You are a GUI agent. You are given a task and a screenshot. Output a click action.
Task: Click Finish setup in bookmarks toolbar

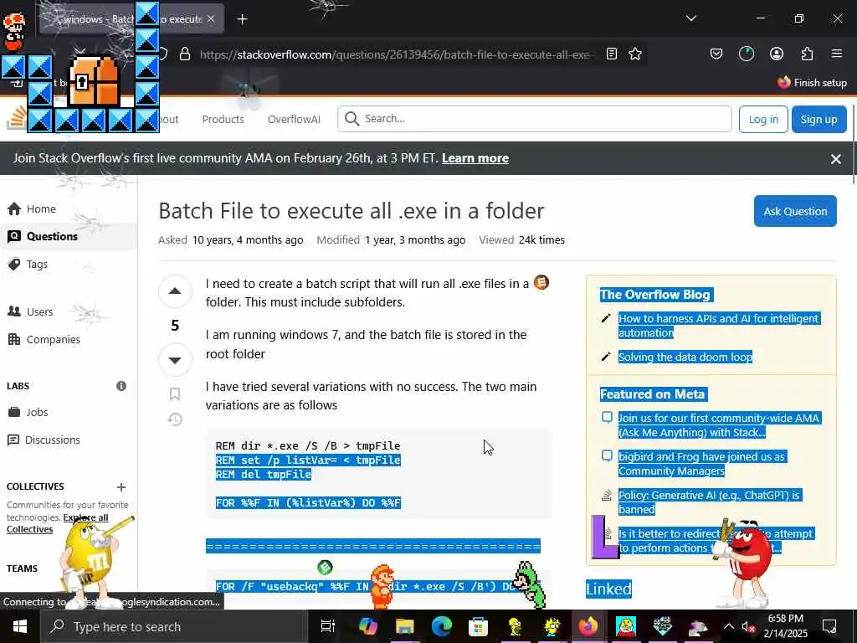click(812, 83)
